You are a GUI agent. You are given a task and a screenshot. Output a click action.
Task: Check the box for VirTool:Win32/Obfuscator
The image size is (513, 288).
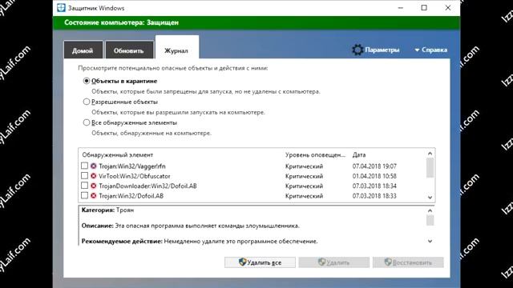coord(84,176)
